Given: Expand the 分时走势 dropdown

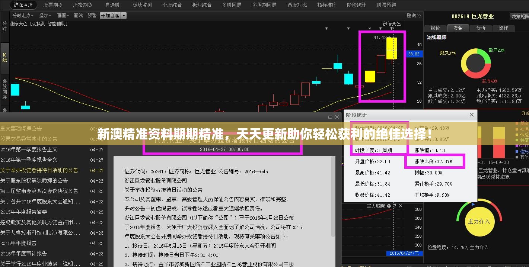Looking at the screenshot, I should pyautogui.click(x=23, y=16).
